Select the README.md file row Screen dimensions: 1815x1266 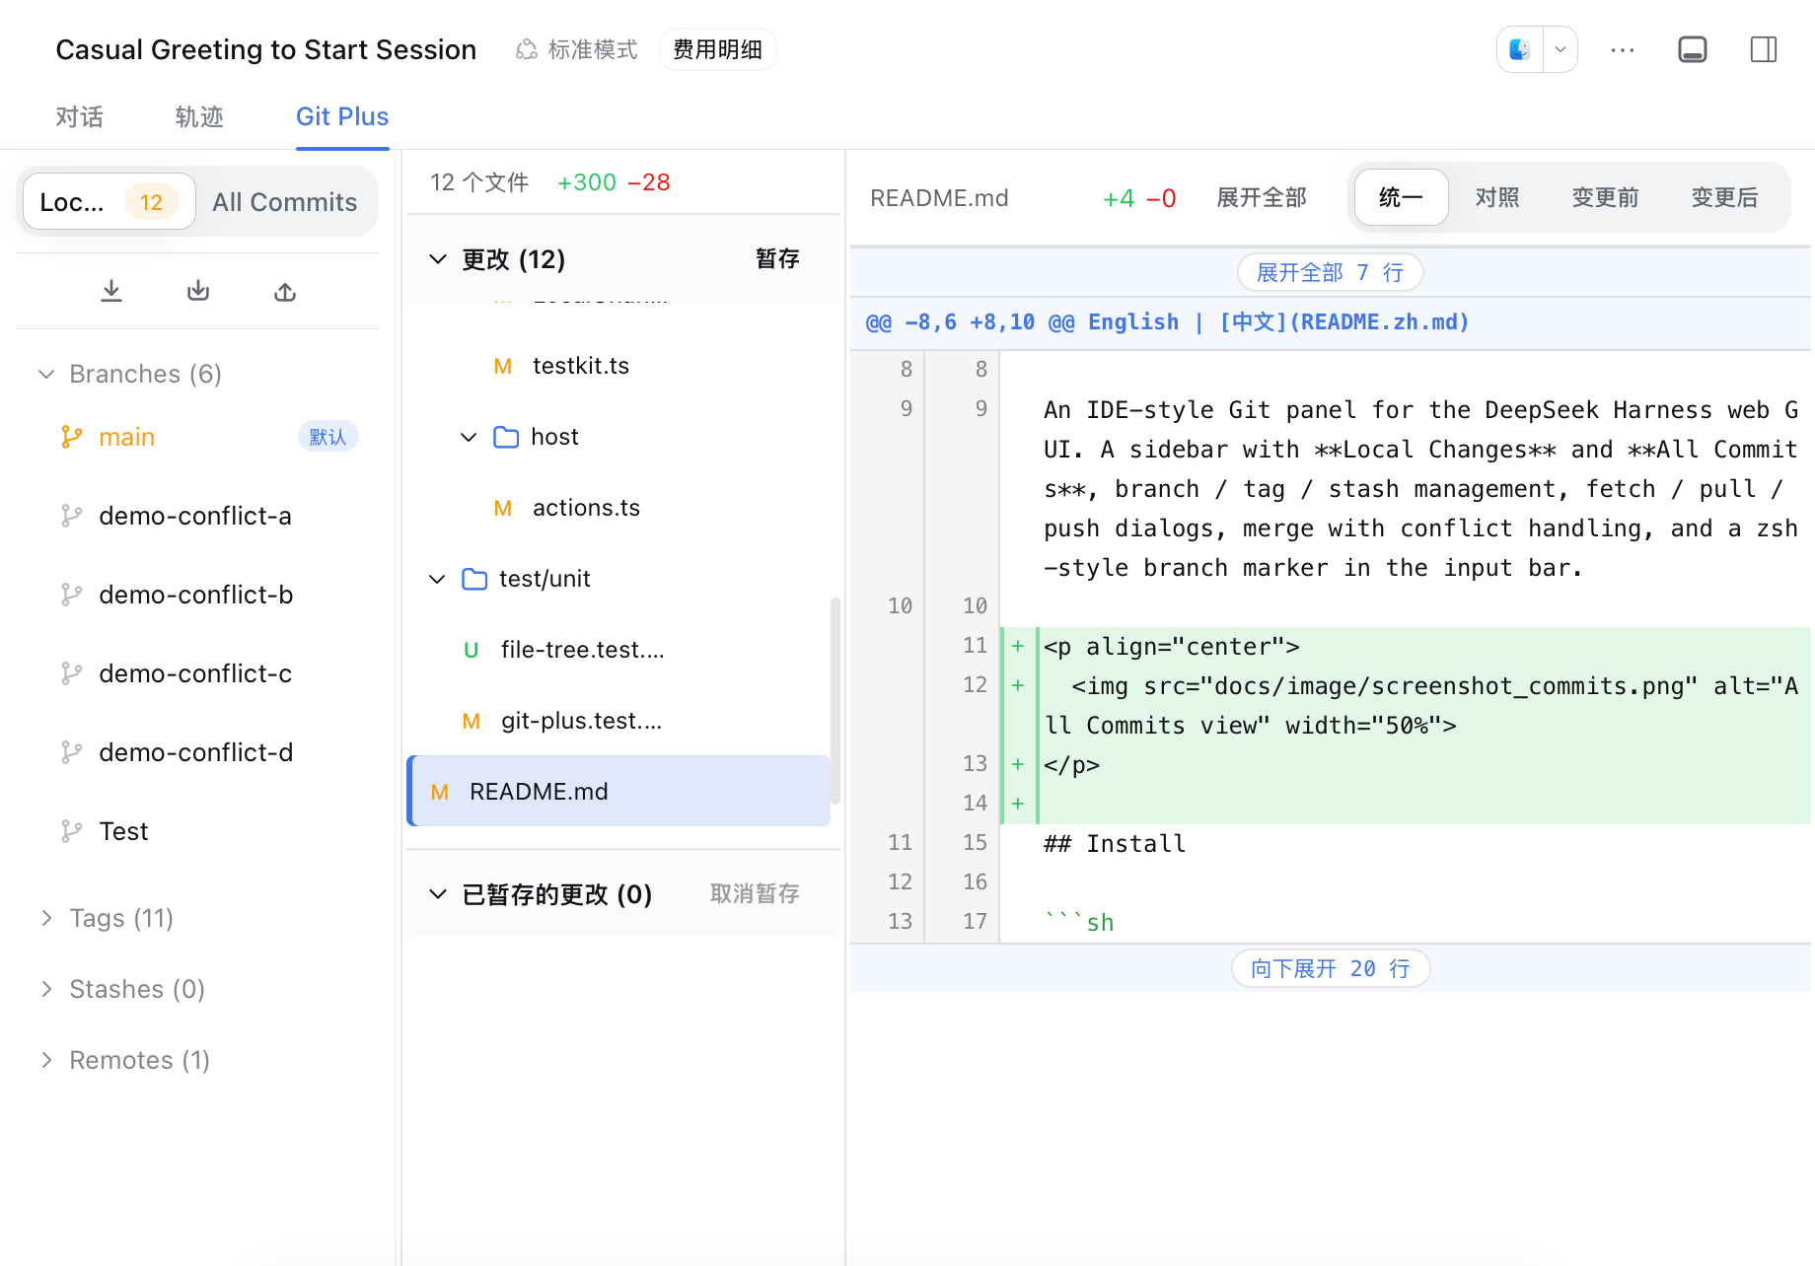619,791
